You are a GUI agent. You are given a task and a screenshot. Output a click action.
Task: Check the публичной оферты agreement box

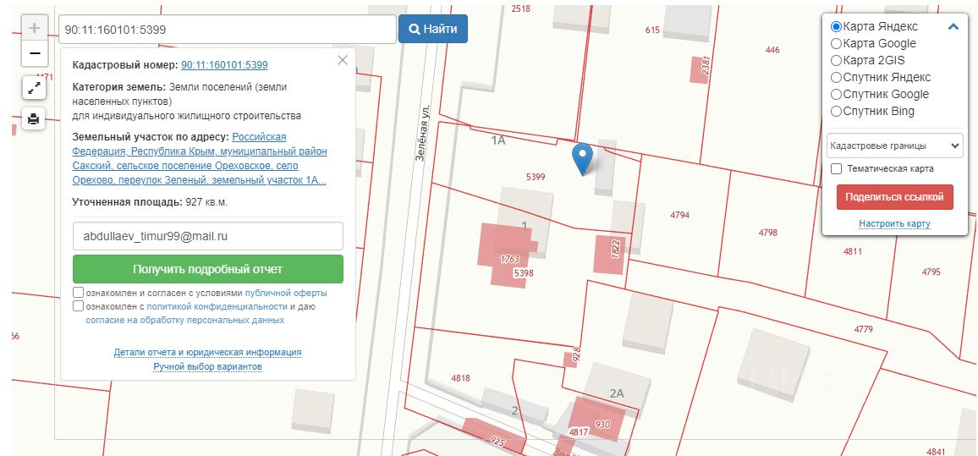pos(79,293)
